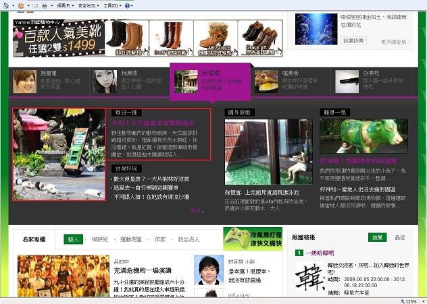The image size is (427, 304).
Task: Select the 模特兒 columnist tab
Action: coord(100,239)
